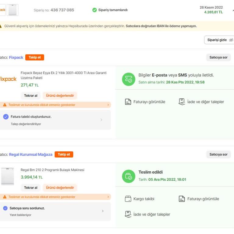The height and width of the screenshot is (234, 234).
Task: View invoice for Regal dishwasher
Action: click(x=199, y=199)
